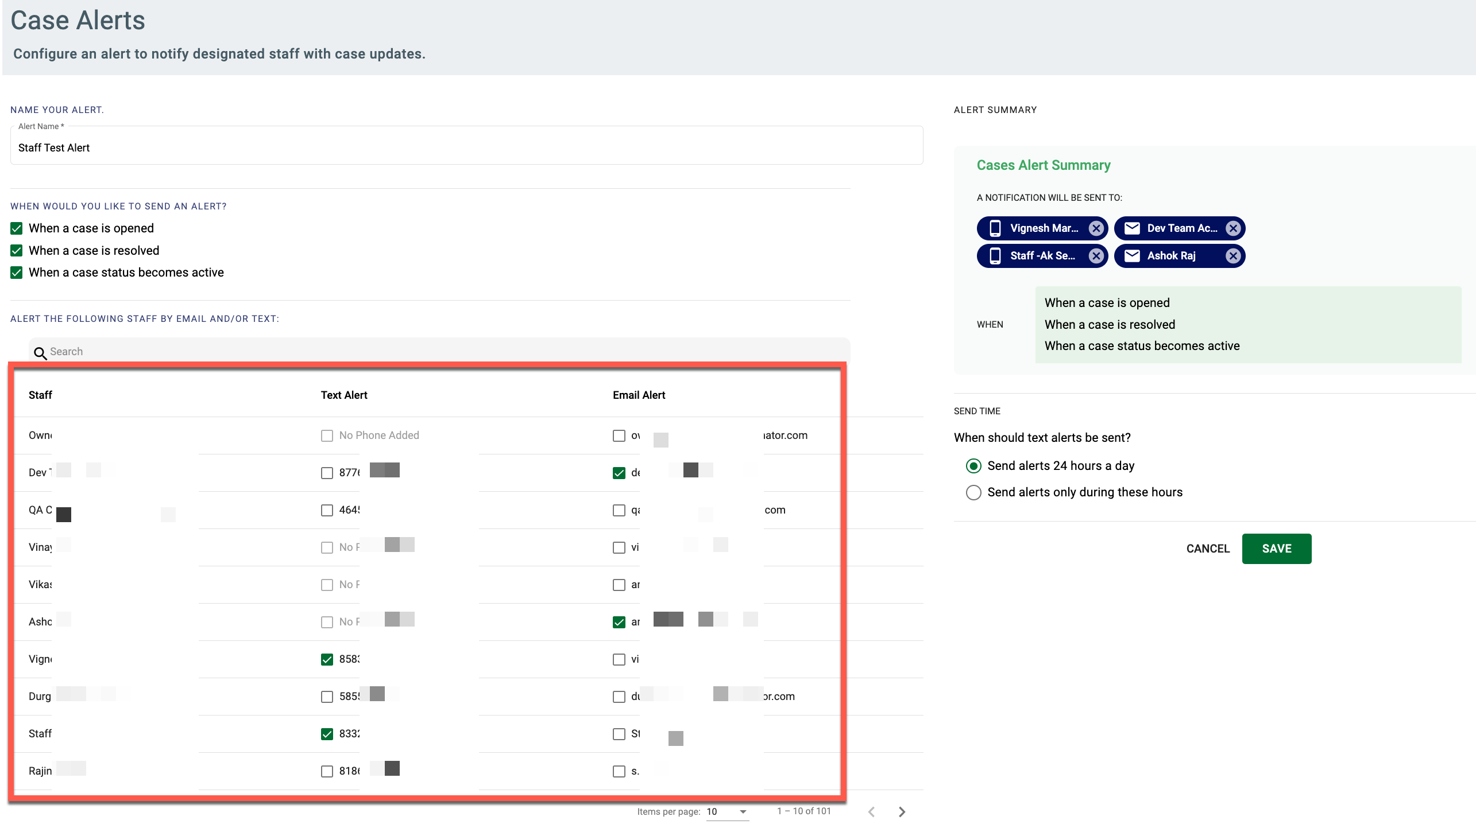Remove the Vignesh Mar recipient chip

coord(1096,228)
